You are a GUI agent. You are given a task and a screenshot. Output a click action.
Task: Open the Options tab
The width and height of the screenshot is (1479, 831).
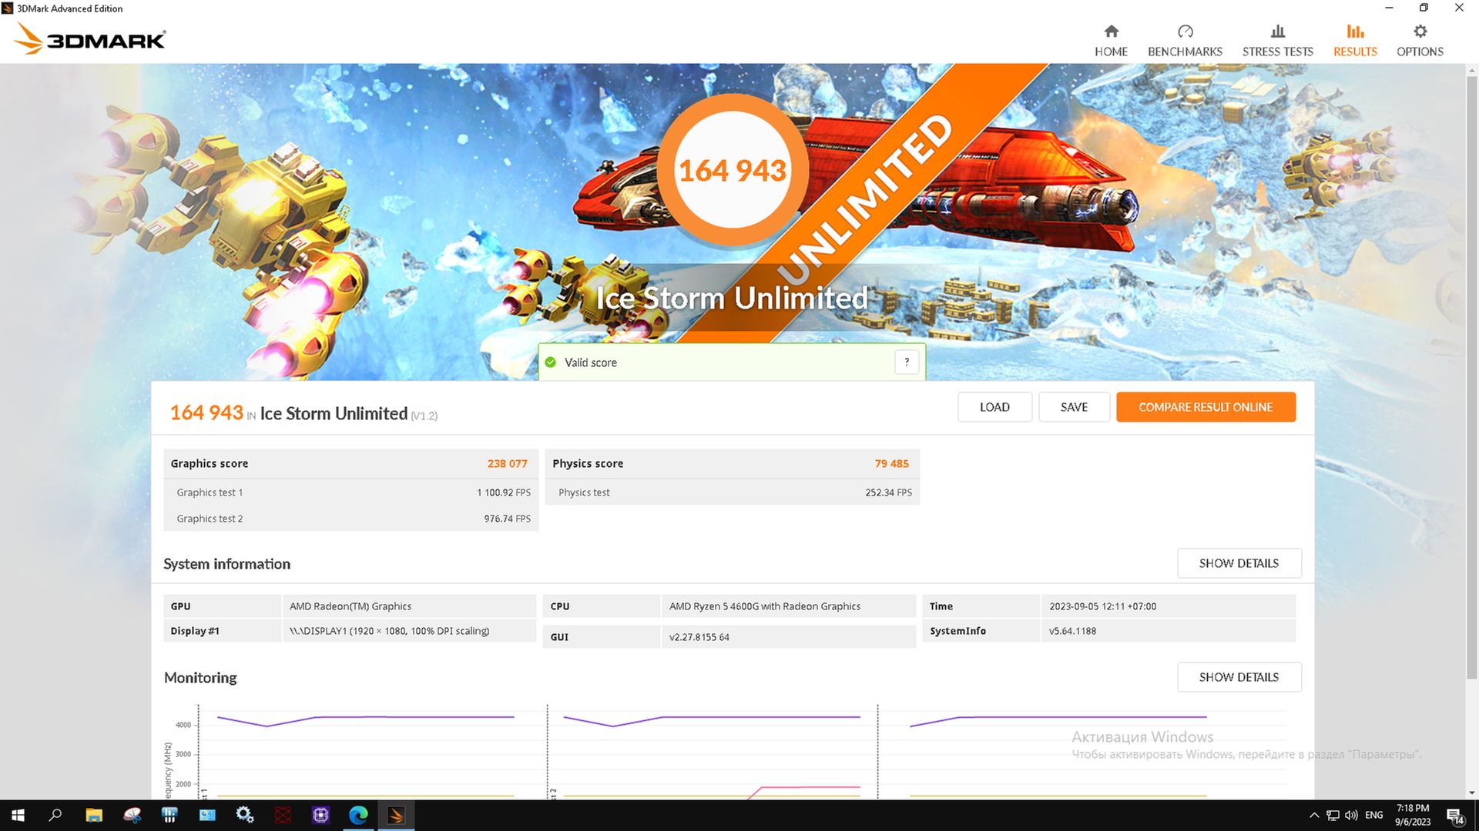[x=1420, y=41]
